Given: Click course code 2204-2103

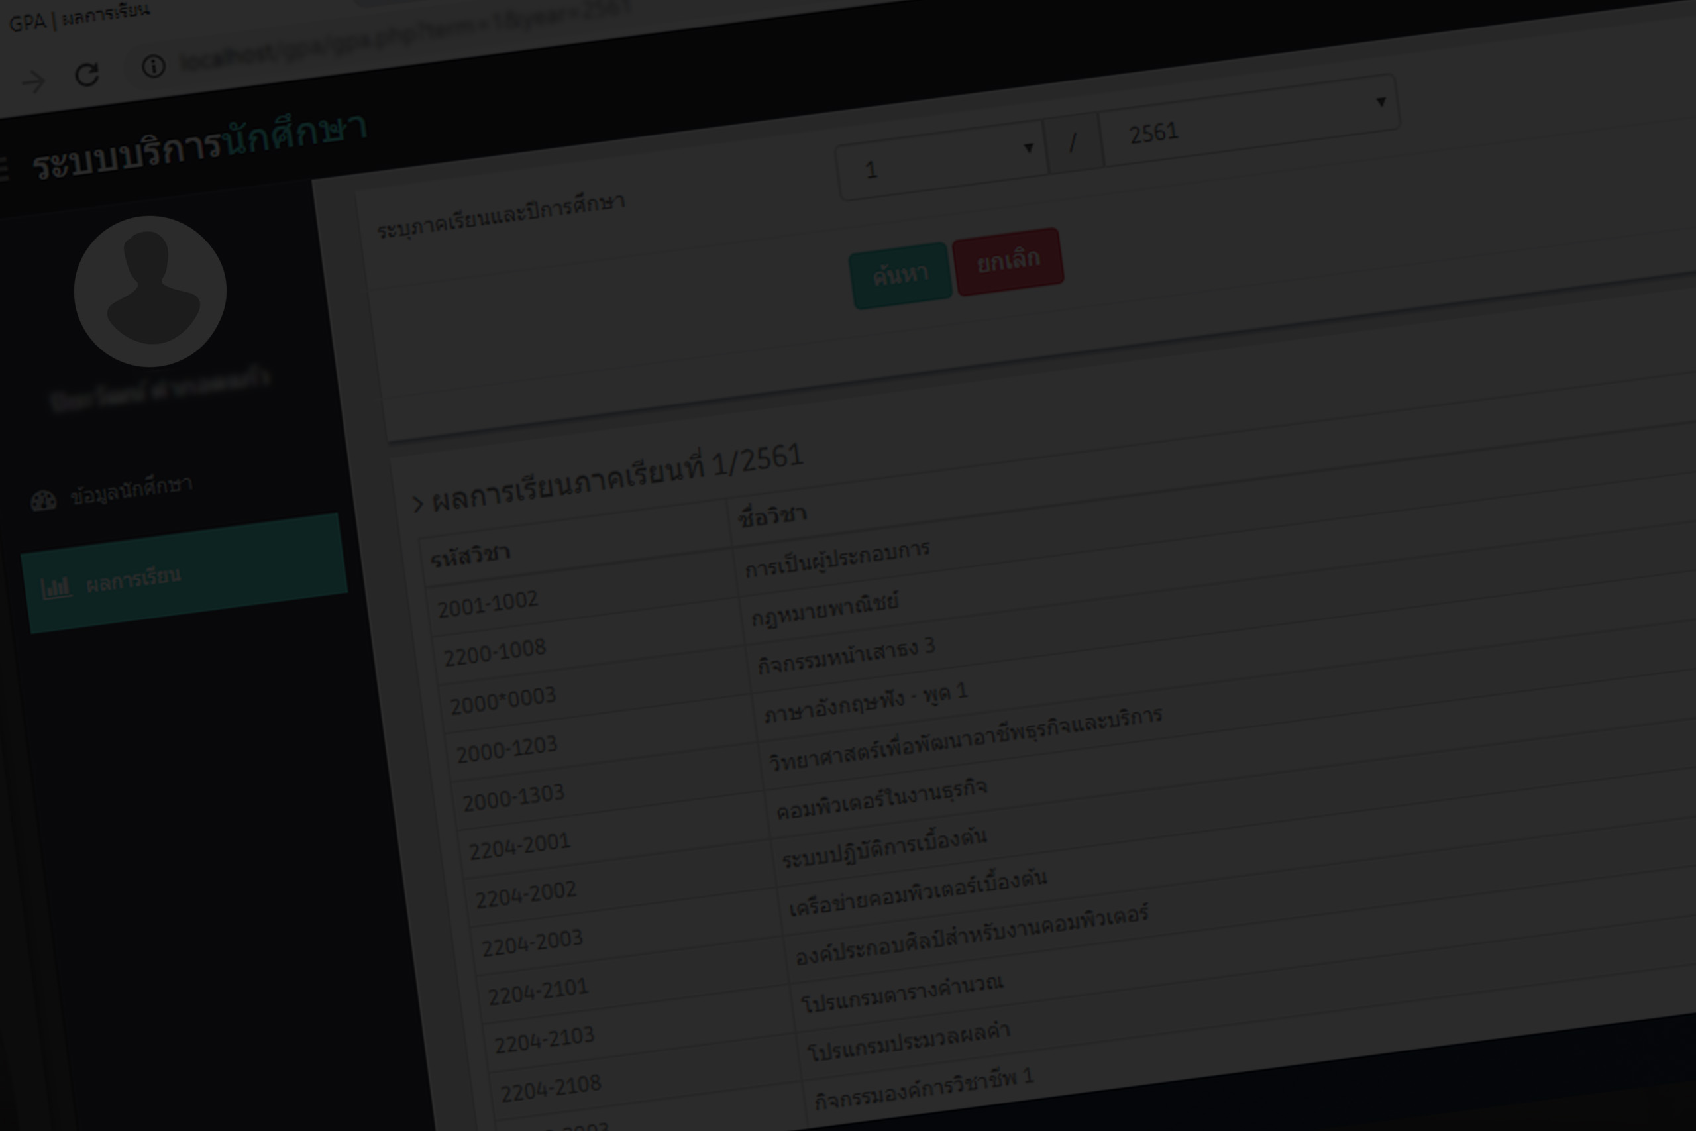Looking at the screenshot, I should (544, 1040).
